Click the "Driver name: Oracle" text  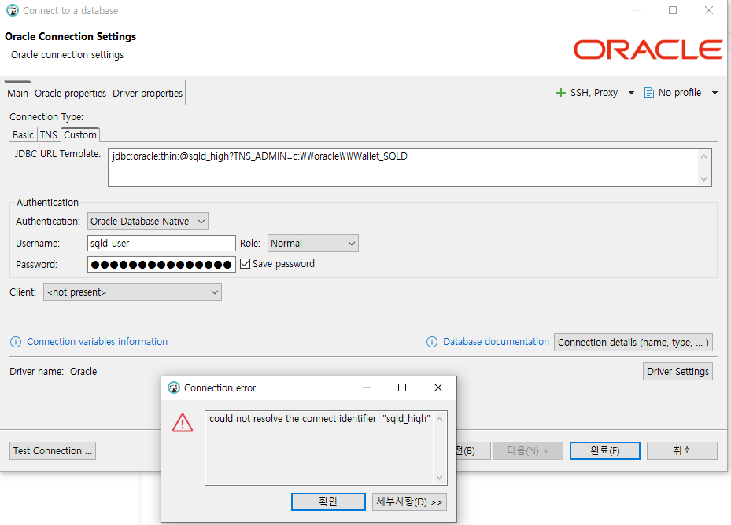54,371
